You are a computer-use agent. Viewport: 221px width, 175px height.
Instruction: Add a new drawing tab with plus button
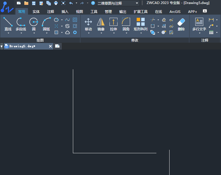57,46
